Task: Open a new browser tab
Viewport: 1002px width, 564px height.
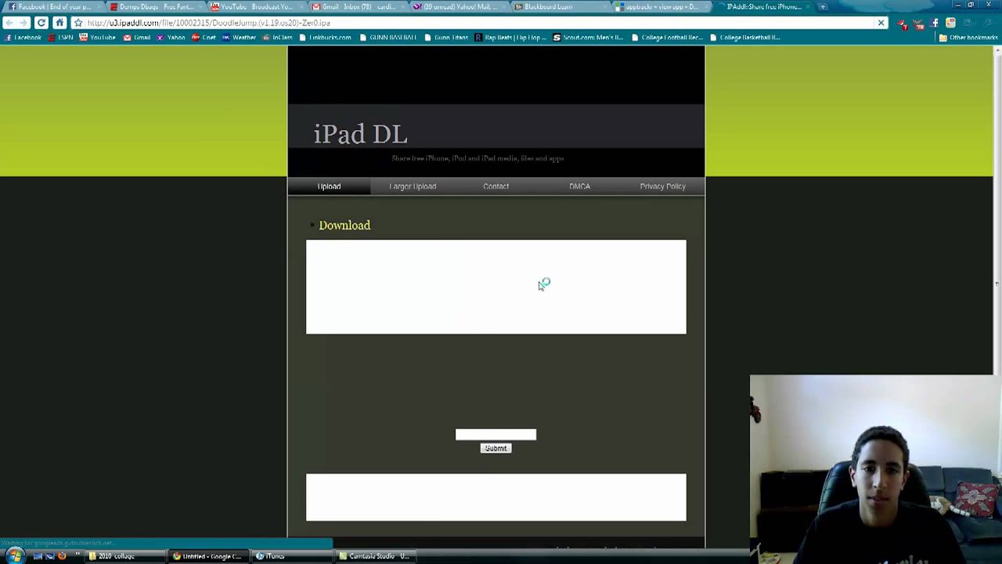Action: pyautogui.click(x=823, y=7)
